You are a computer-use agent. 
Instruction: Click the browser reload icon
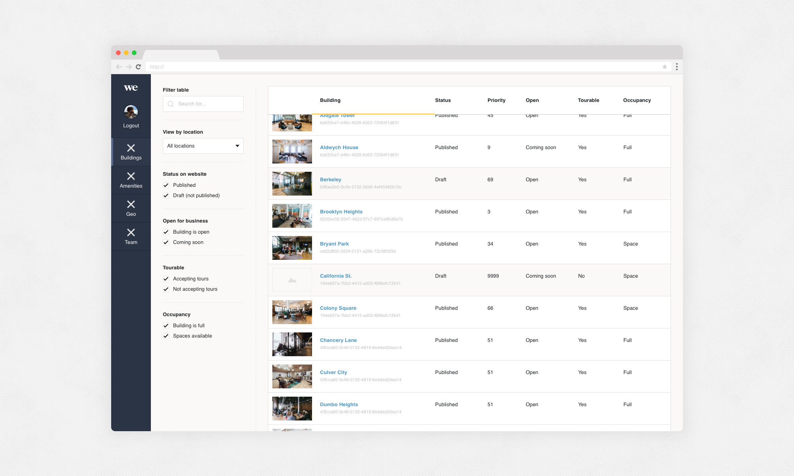(138, 67)
